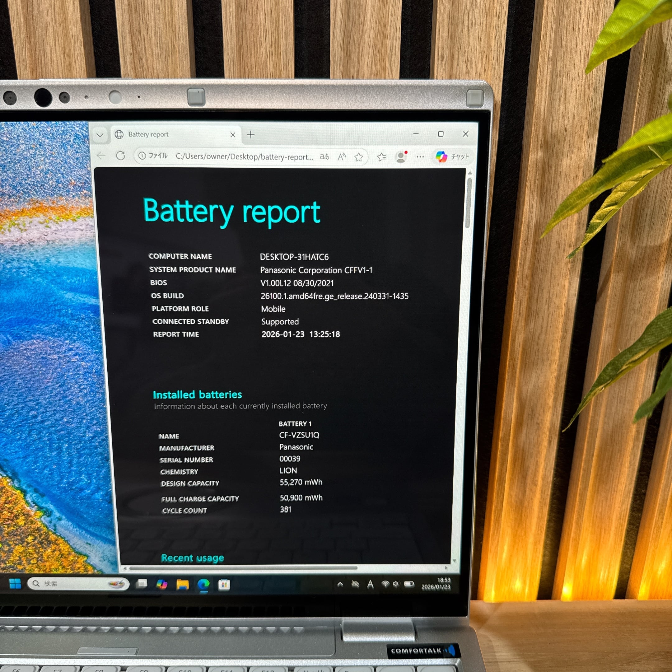Click the back arrow in Edge
This screenshot has height=672, width=672.
pos(101,156)
